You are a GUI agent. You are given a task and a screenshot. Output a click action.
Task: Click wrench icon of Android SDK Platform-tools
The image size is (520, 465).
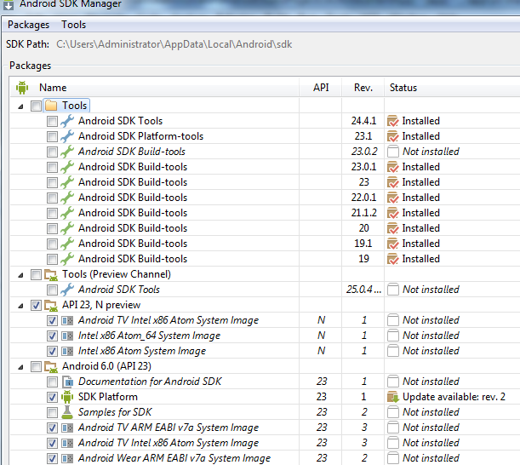click(67, 136)
